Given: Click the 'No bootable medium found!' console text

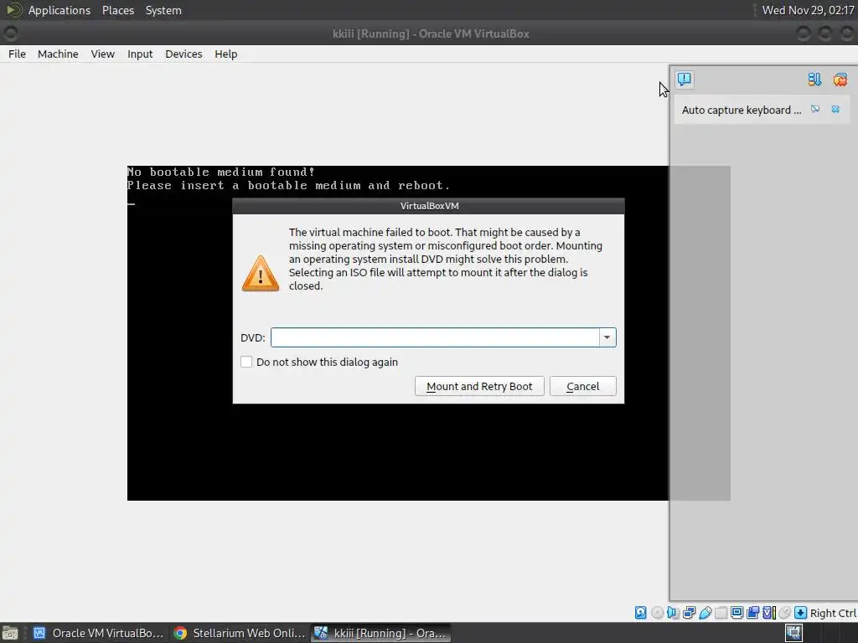Looking at the screenshot, I should point(221,172).
